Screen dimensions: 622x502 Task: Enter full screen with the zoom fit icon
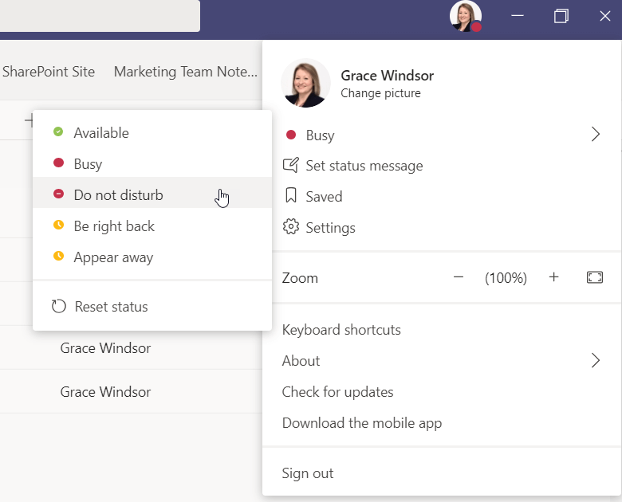click(x=594, y=277)
